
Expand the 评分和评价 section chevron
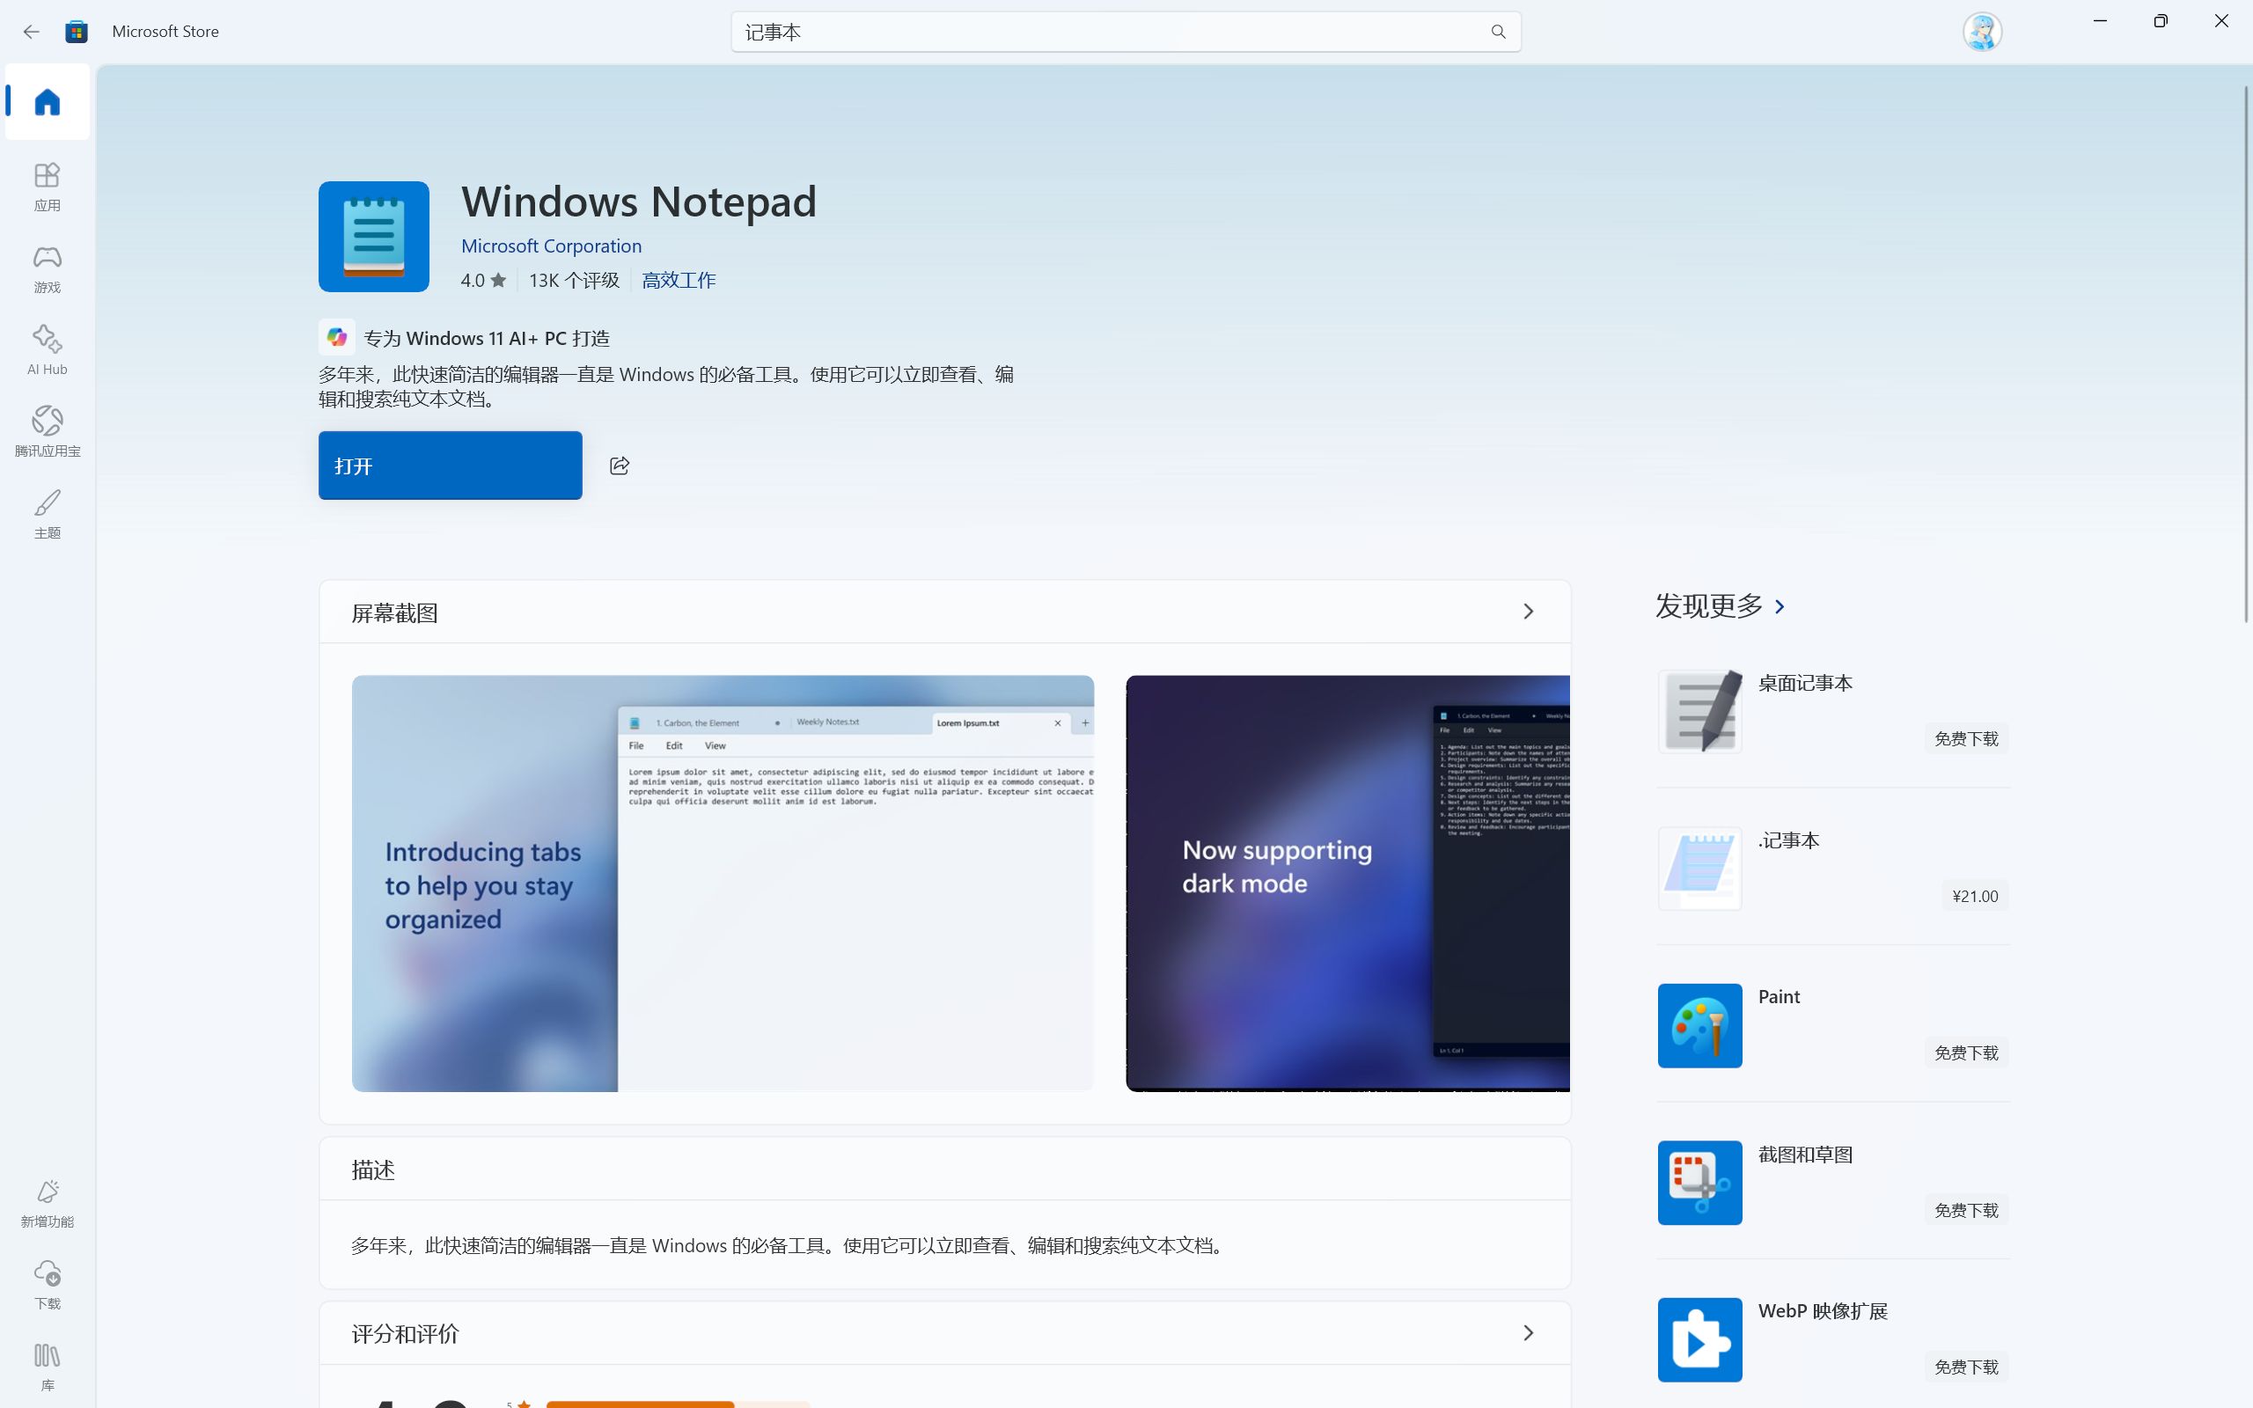1528,1333
